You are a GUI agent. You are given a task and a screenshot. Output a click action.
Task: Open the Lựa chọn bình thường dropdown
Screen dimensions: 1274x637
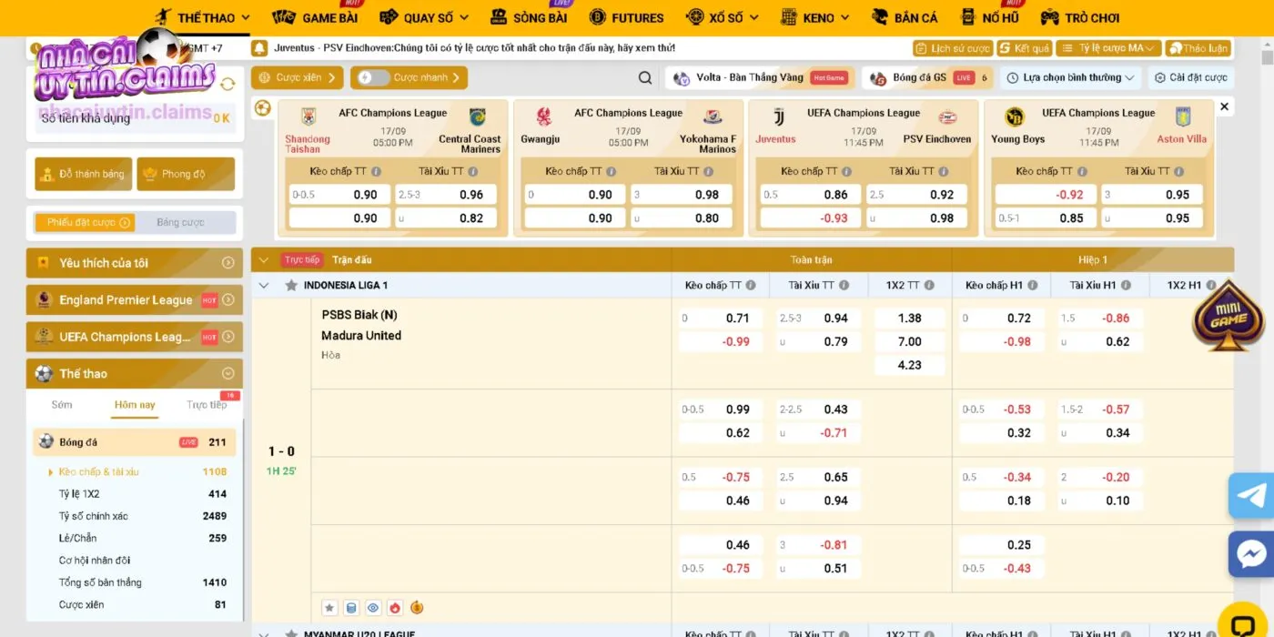tap(1071, 78)
